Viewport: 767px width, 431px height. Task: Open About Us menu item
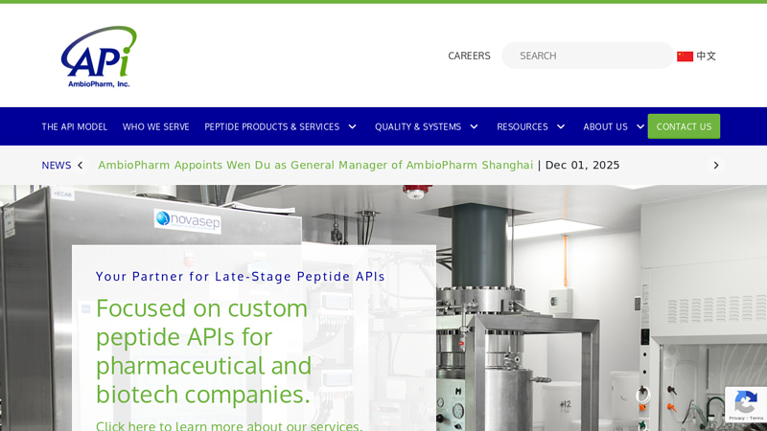[605, 126]
